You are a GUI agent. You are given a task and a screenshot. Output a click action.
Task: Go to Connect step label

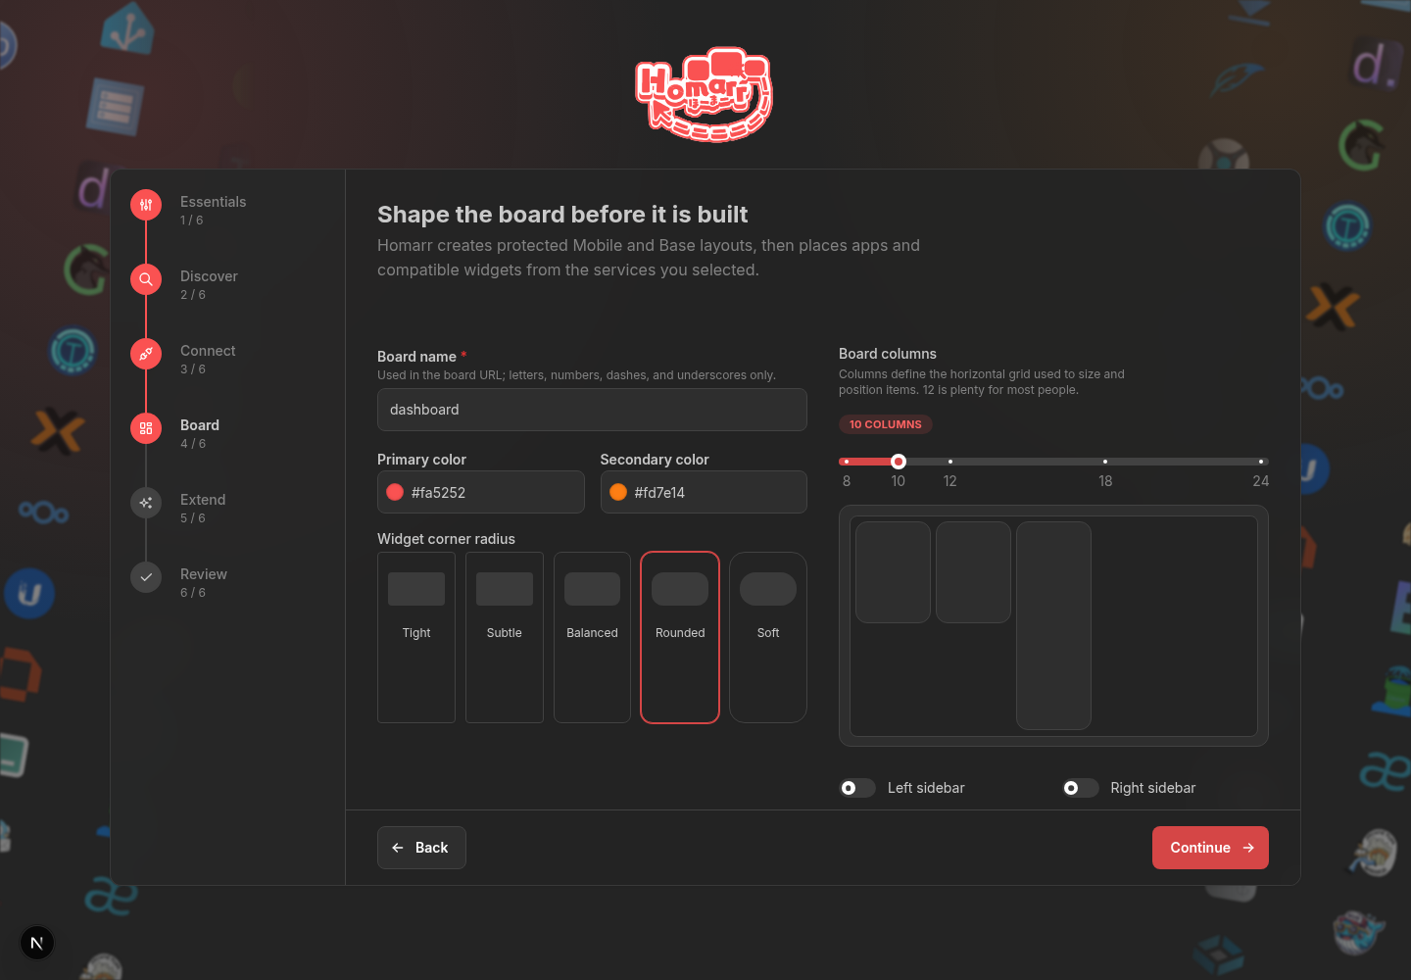tap(208, 351)
